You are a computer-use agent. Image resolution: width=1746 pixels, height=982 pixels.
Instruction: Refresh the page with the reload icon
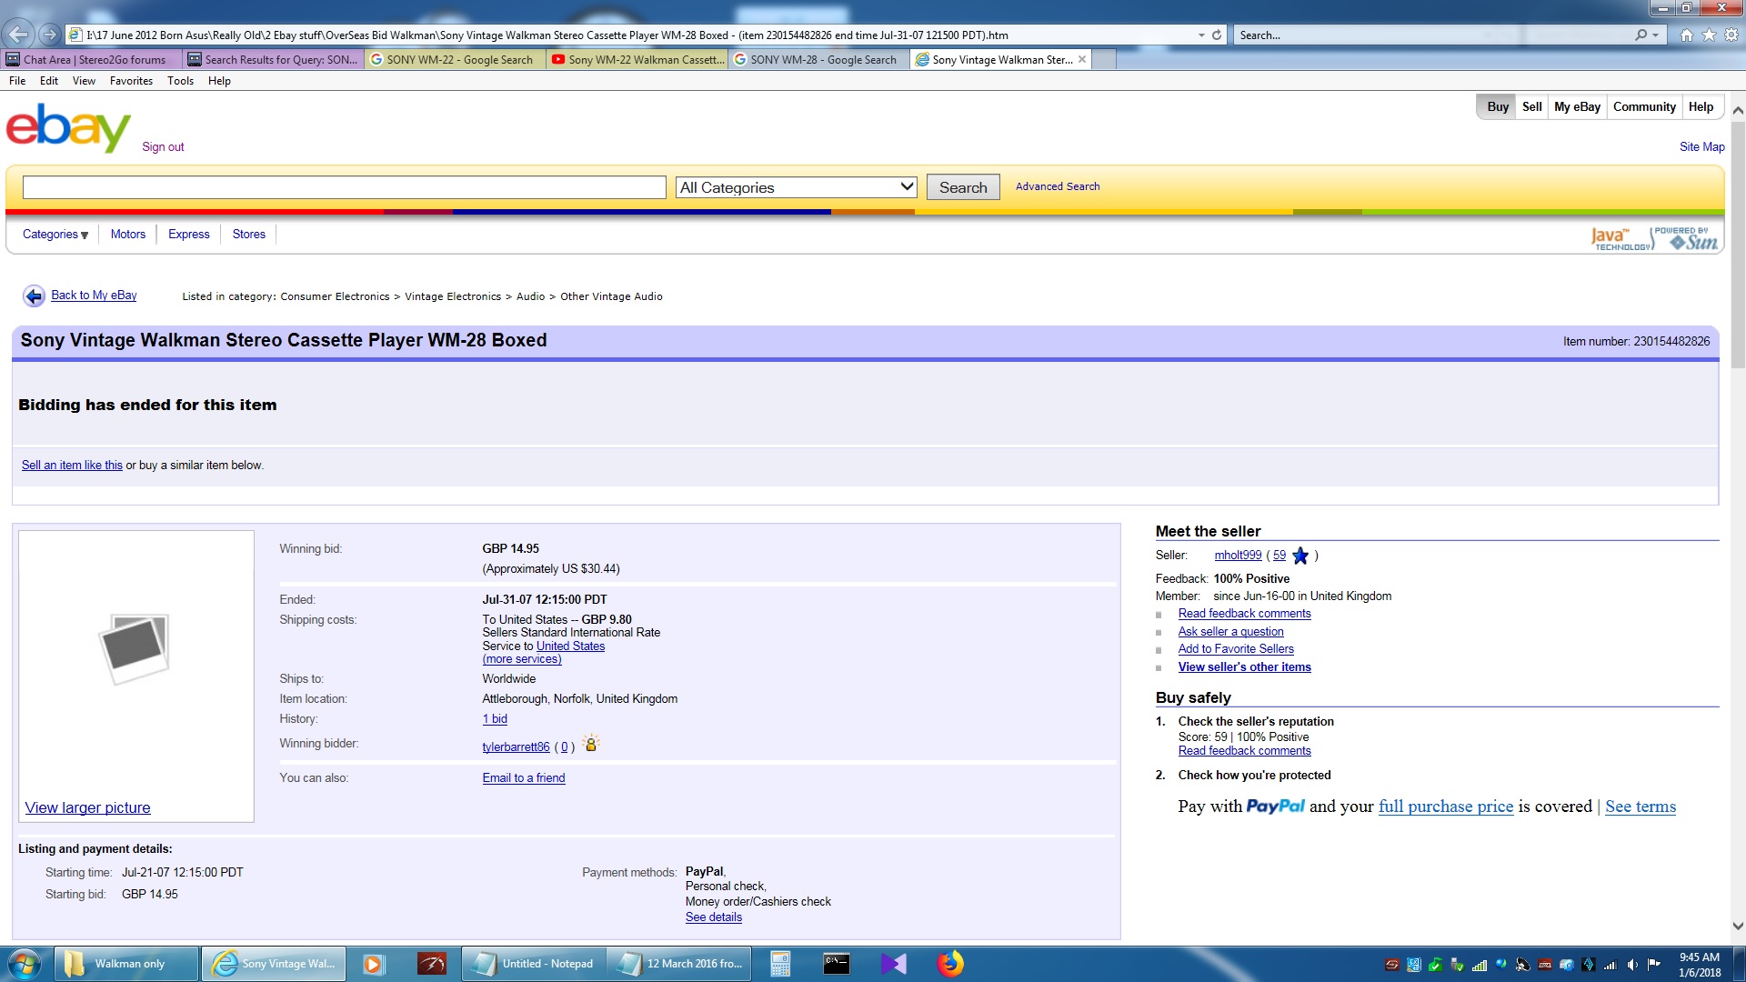coord(1217,35)
